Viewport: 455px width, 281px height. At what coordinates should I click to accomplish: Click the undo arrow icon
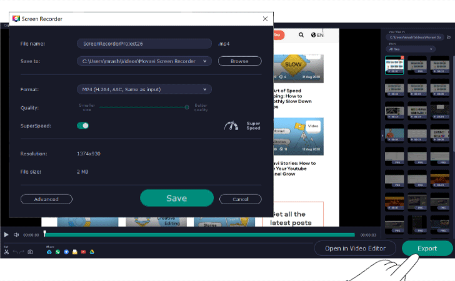(x=15, y=252)
